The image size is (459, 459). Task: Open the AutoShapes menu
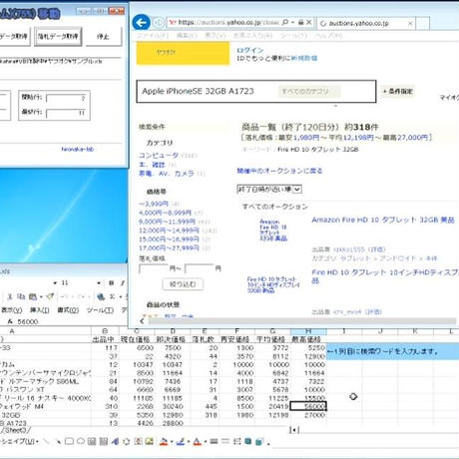(19, 442)
